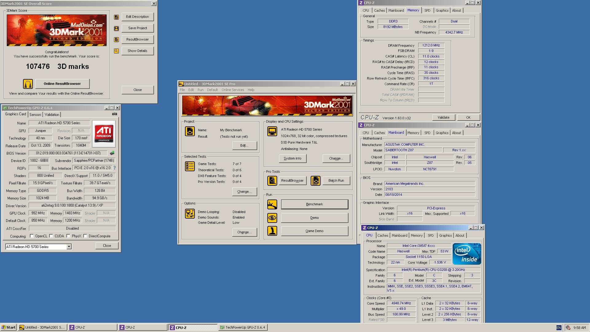This screenshot has width=590, height=332.
Task: Click the OK button in CPU-Z Memory window
Action: point(468,117)
